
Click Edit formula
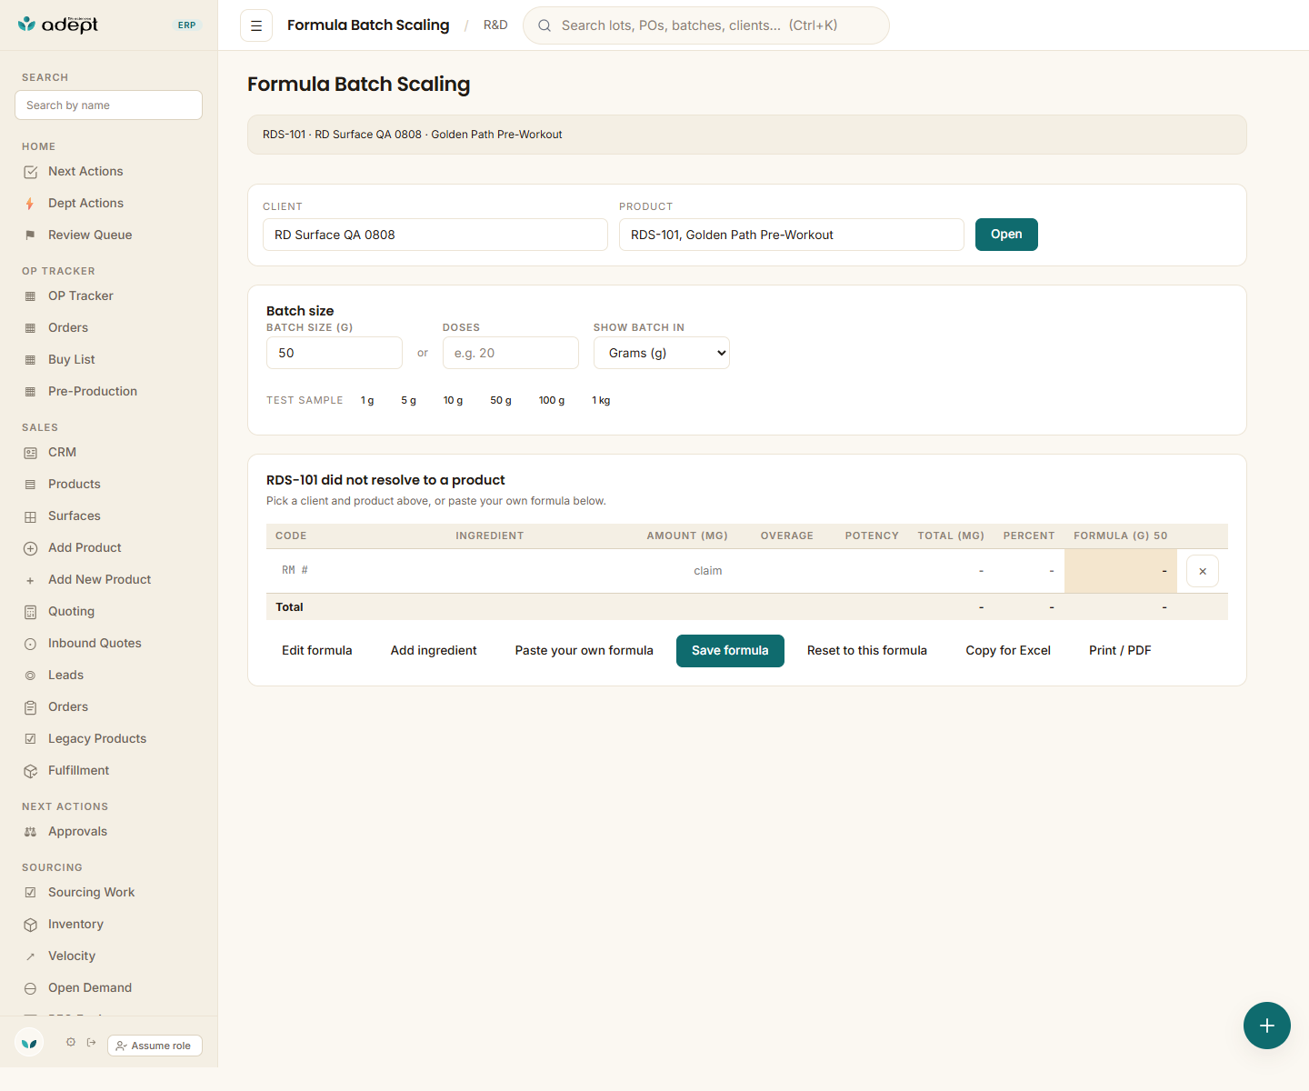point(316,651)
